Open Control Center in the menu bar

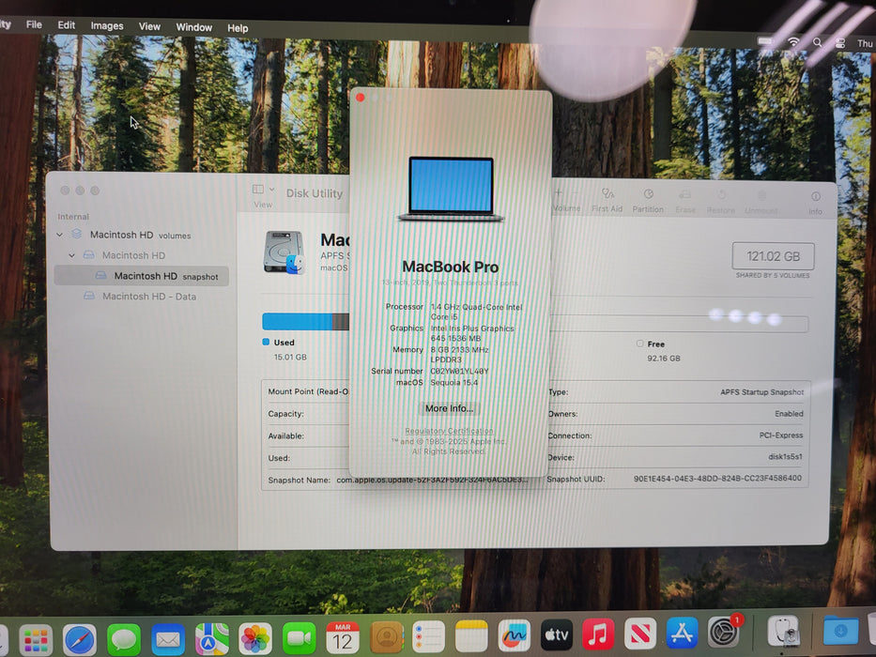(x=839, y=43)
